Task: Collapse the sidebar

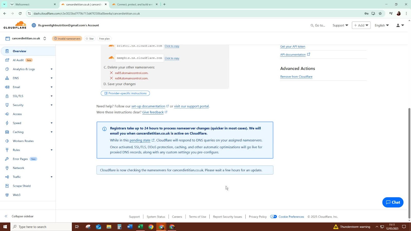Action: coord(20,216)
